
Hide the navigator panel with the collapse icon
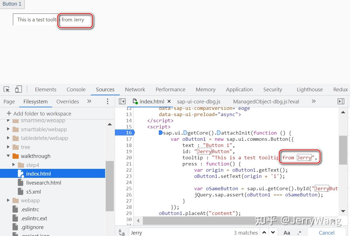click(122, 101)
